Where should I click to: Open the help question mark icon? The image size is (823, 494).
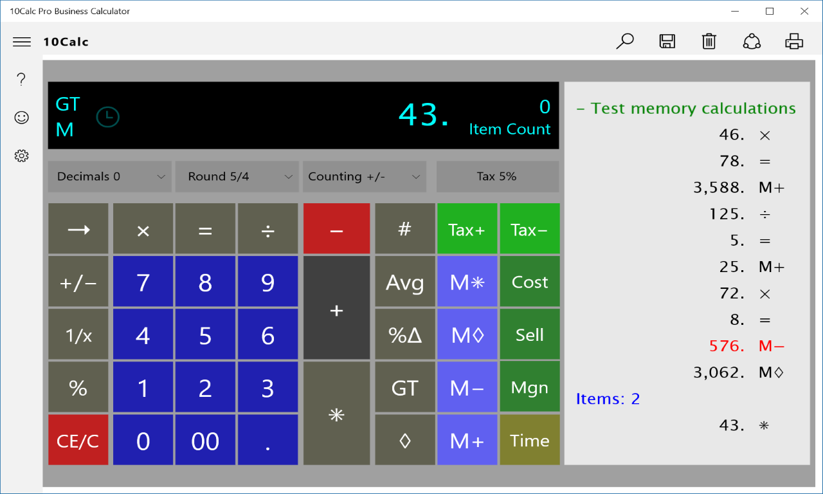click(21, 78)
